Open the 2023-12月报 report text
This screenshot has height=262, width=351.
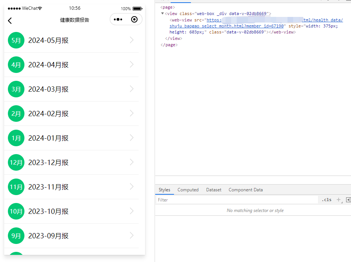point(48,162)
